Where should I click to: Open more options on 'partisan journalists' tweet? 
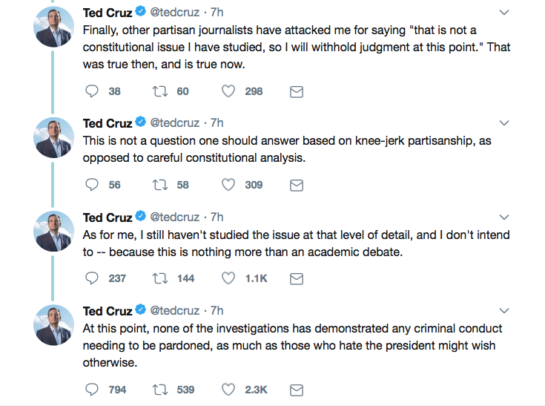click(504, 13)
